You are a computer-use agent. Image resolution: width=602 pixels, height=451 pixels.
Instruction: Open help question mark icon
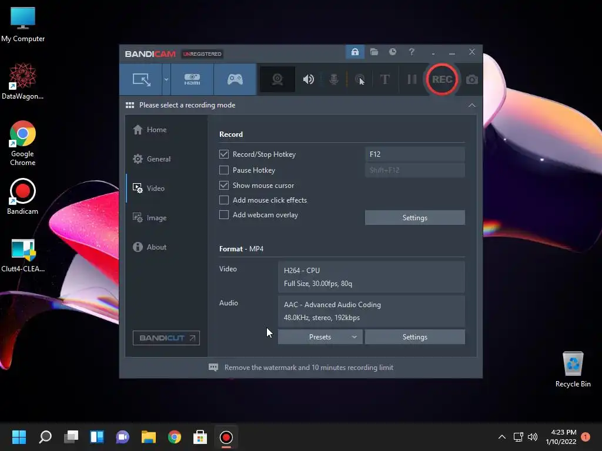pos(411,52)
